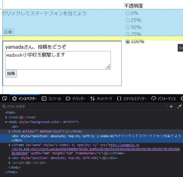Image resolution: width=183 pixels, height=177 pixels.
Task: Grab the textarea resize handle
Action: pos(108,67)
